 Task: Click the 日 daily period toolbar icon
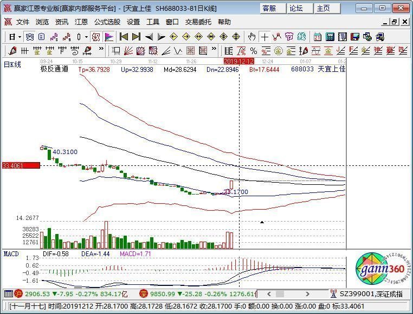12,37
